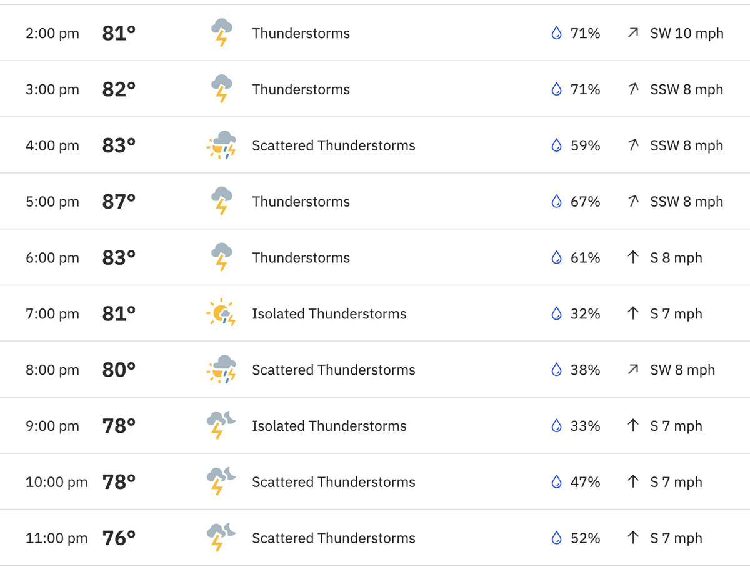Image resolution: width=750 pixels, height=567 pixels.
Task: Click the thunderstorm icon at 5:00 pm
Action: (221, 201)
